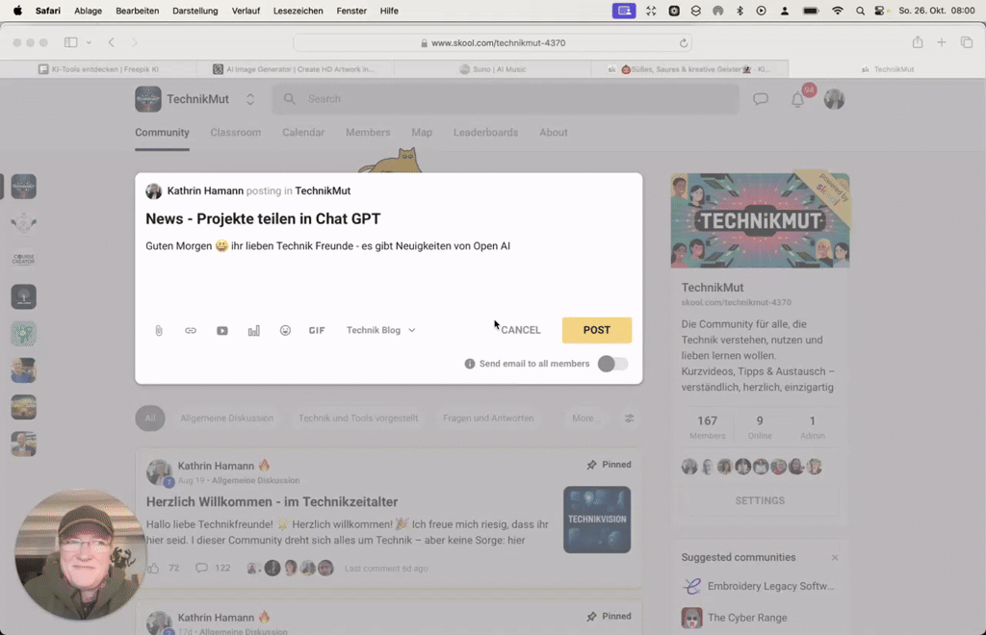Insert a link with the link icon

190,330
